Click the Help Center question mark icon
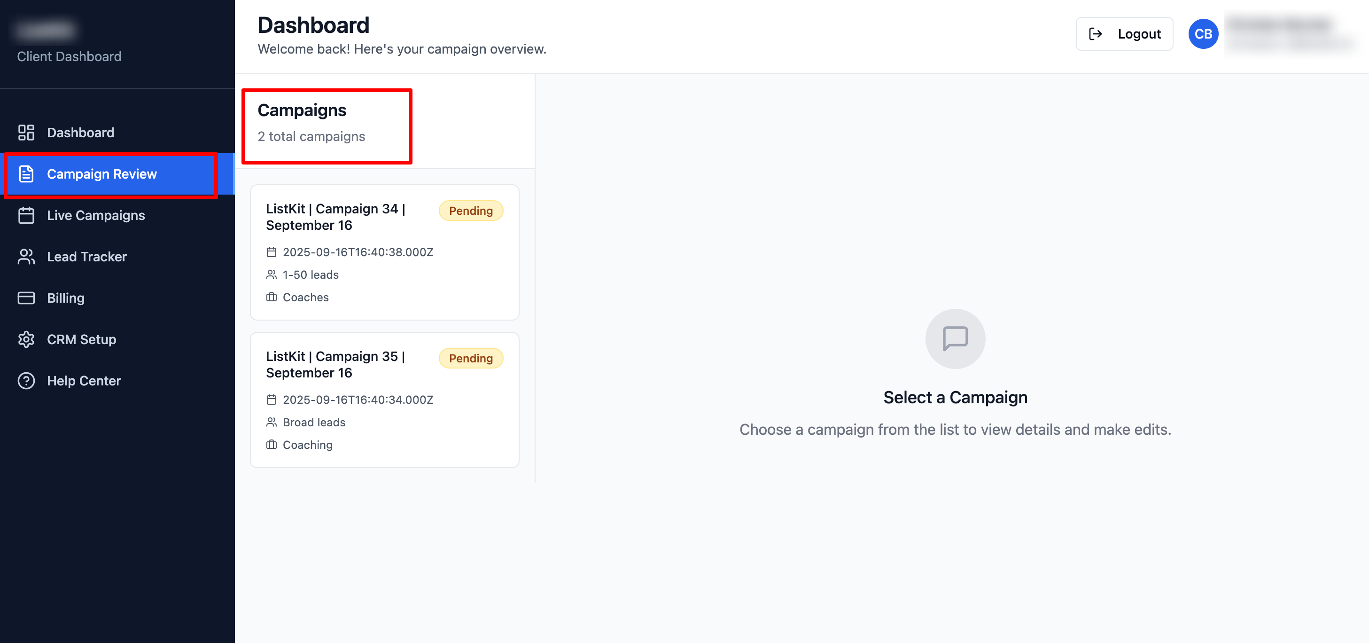This screenshot has width=1369, height=643. coord(26,381)
